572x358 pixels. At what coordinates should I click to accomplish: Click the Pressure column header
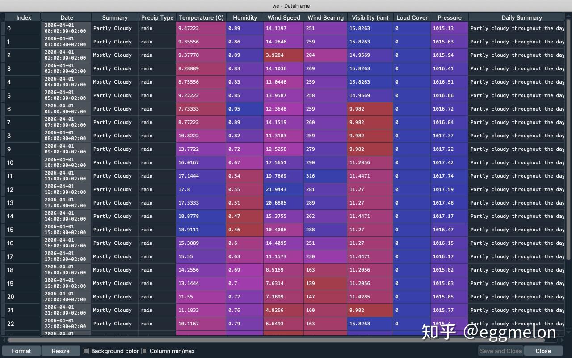pyautogui.click(x=449, y=17)
